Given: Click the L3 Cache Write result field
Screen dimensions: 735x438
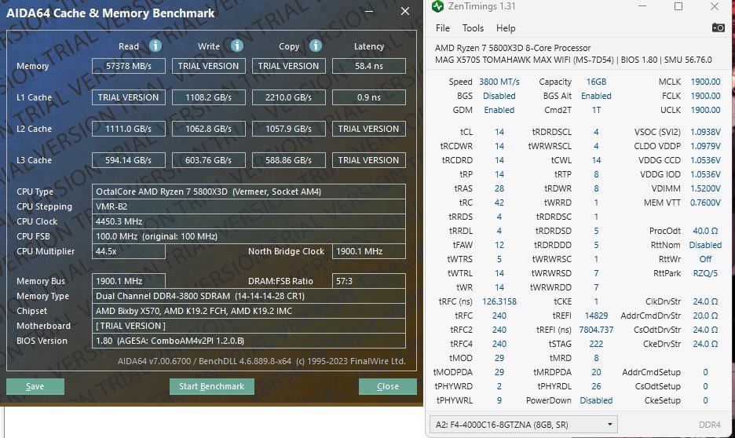Looking at the screenshot, I should pyautogui.click(x=209, y=160).
